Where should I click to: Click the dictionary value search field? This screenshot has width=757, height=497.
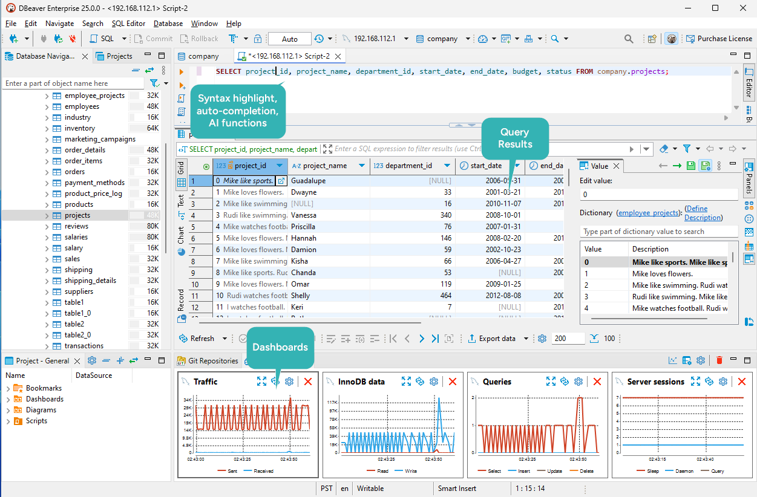click(x=658, y=232)
